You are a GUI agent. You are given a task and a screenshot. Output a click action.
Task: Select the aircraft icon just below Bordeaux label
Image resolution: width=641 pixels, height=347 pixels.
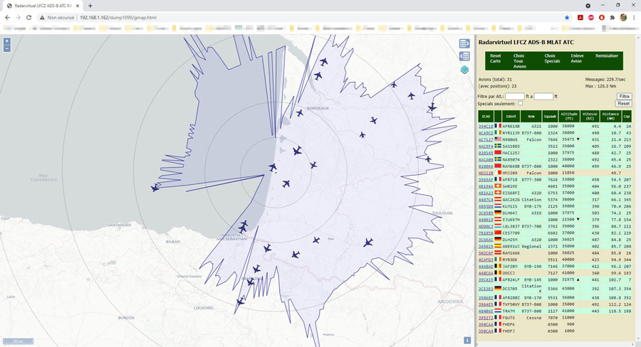[300, 112]
